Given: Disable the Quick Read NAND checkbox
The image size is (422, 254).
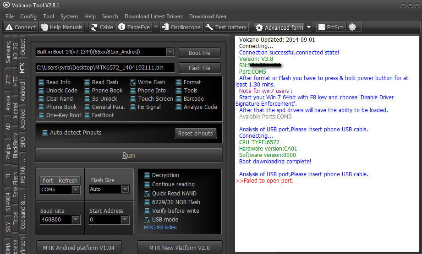Looking at the screenshot, I should click(x=147, y=193).
